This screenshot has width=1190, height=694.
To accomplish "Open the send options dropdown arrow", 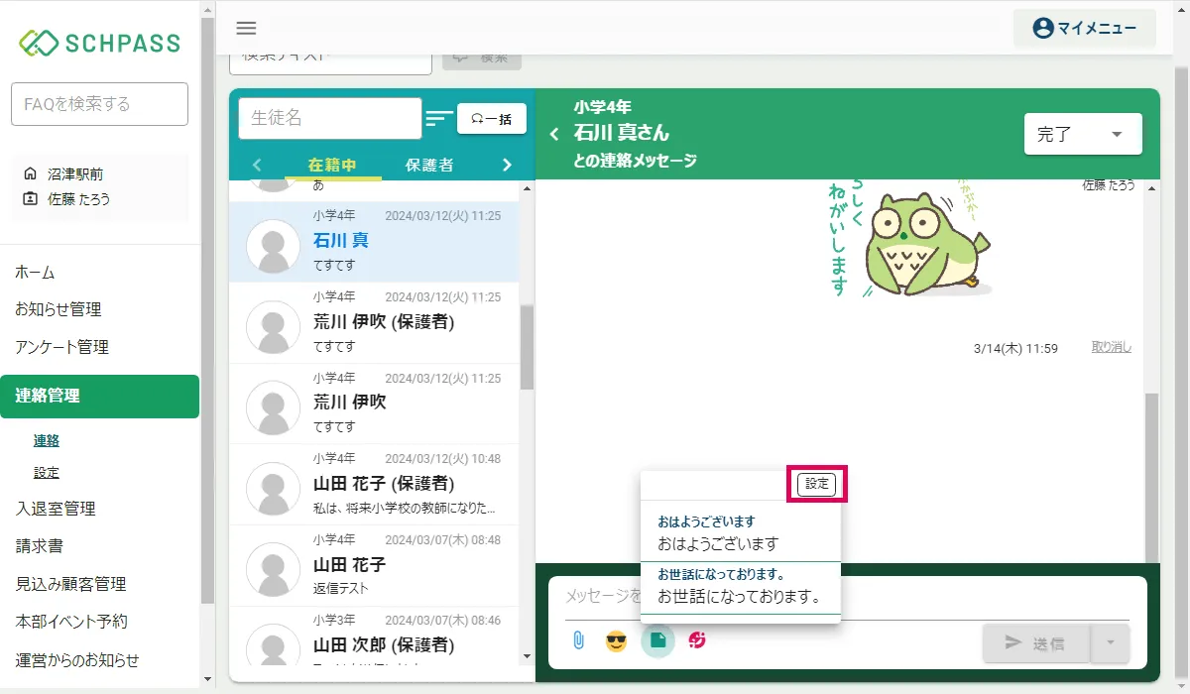I will [x=1110, y=643].
